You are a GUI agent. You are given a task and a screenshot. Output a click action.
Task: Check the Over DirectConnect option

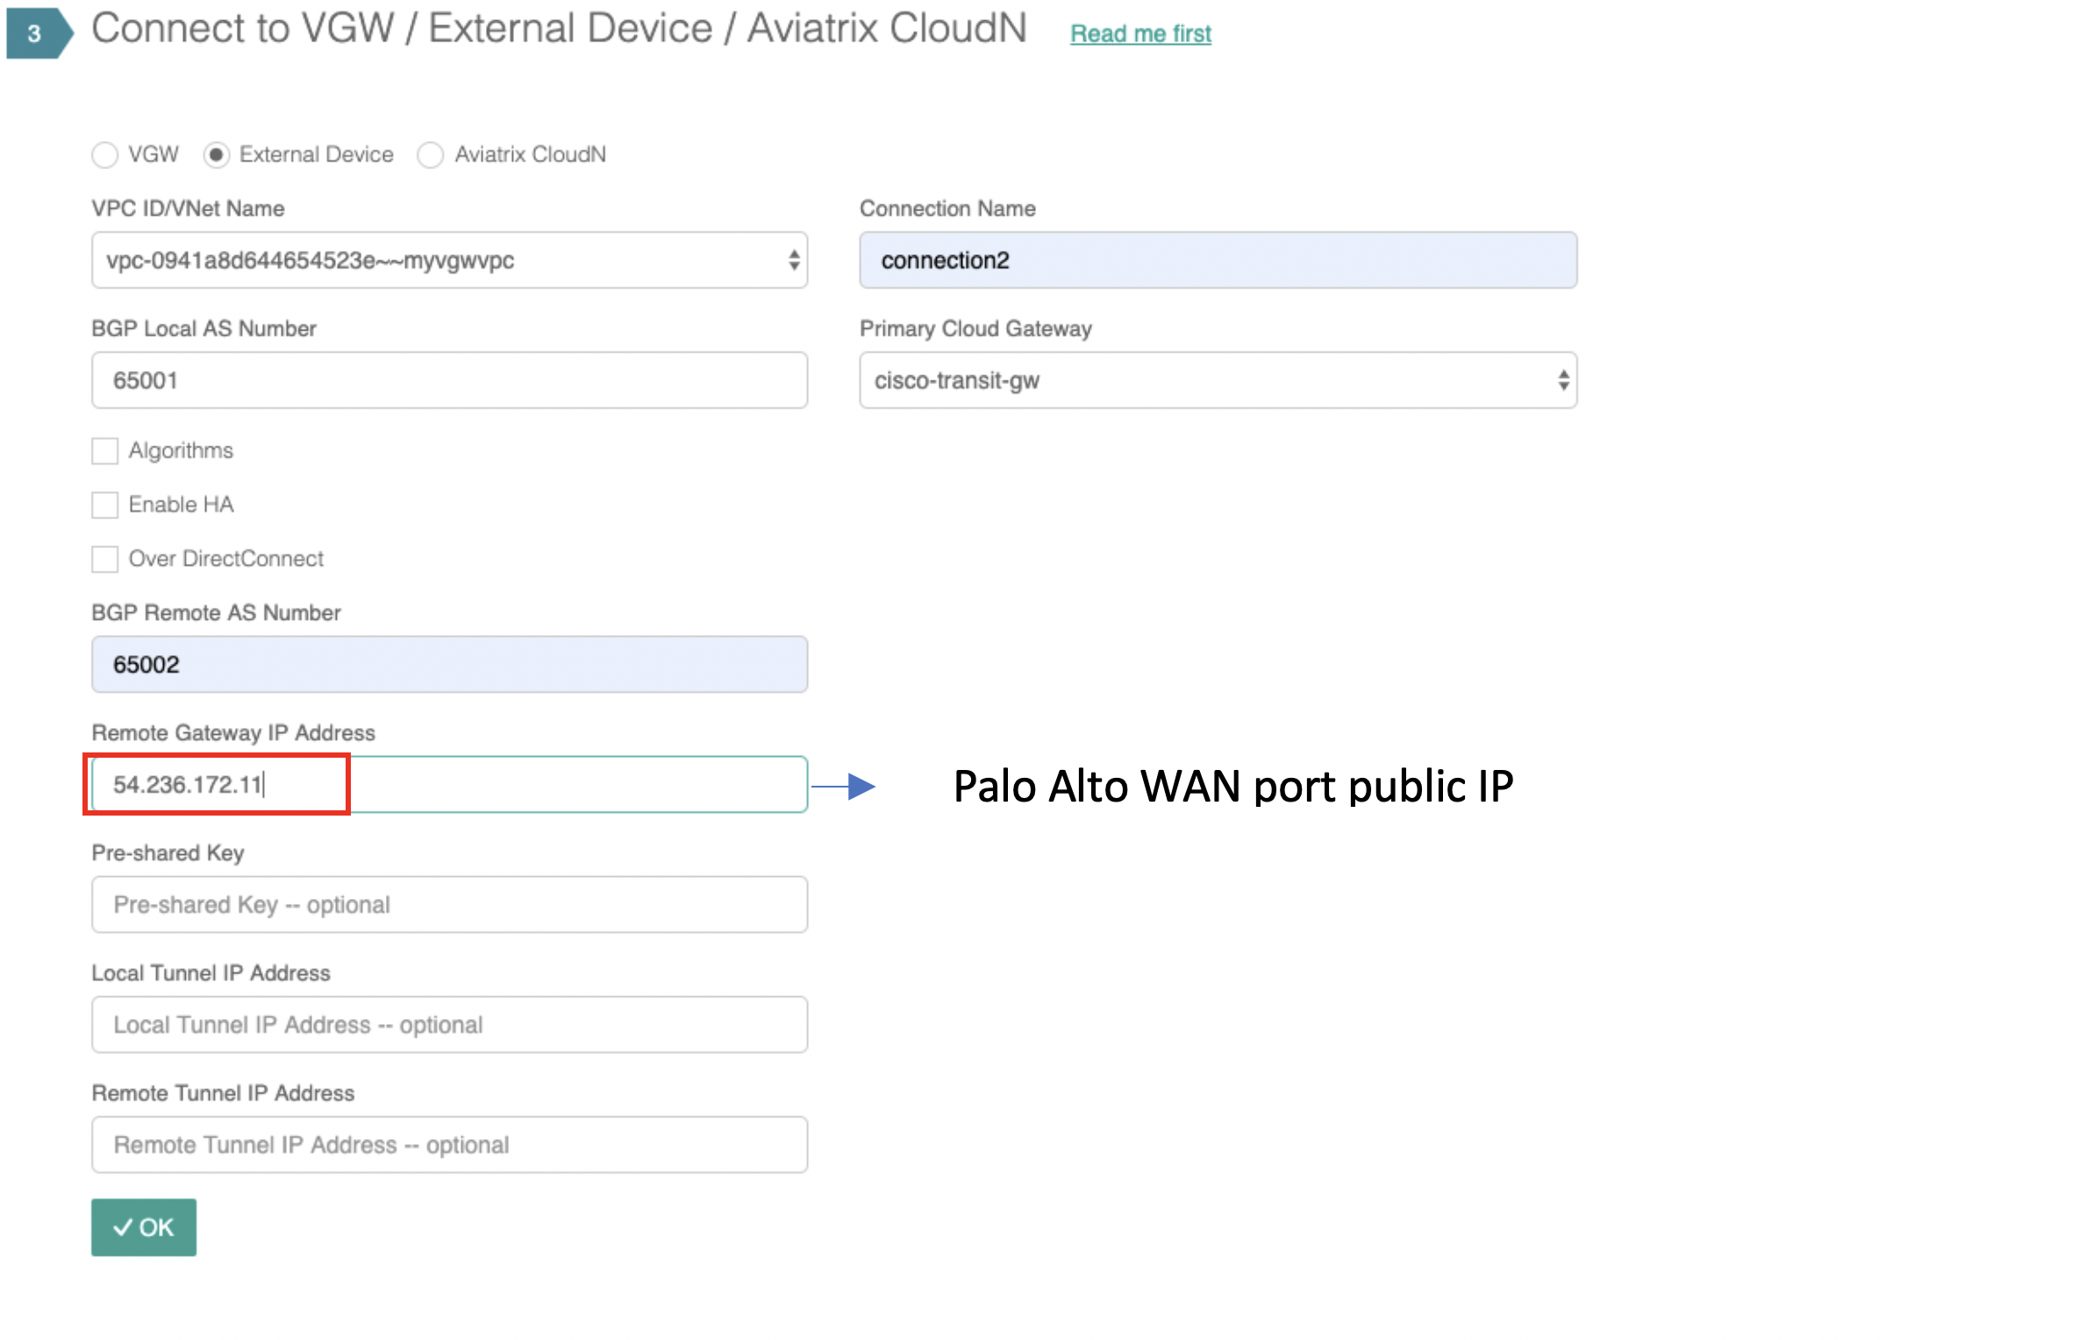click(104, 559)
